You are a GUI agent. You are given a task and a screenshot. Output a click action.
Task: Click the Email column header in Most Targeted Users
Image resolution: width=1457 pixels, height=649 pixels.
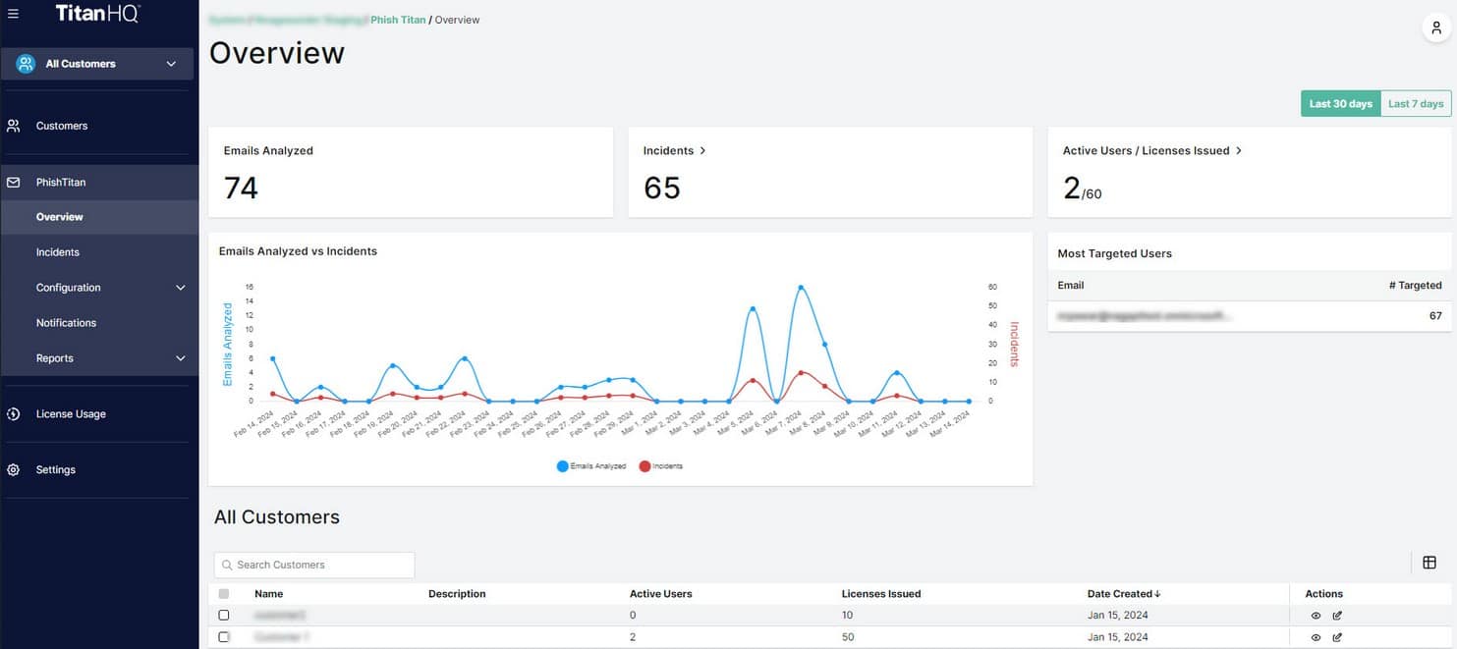(1071, 286)
